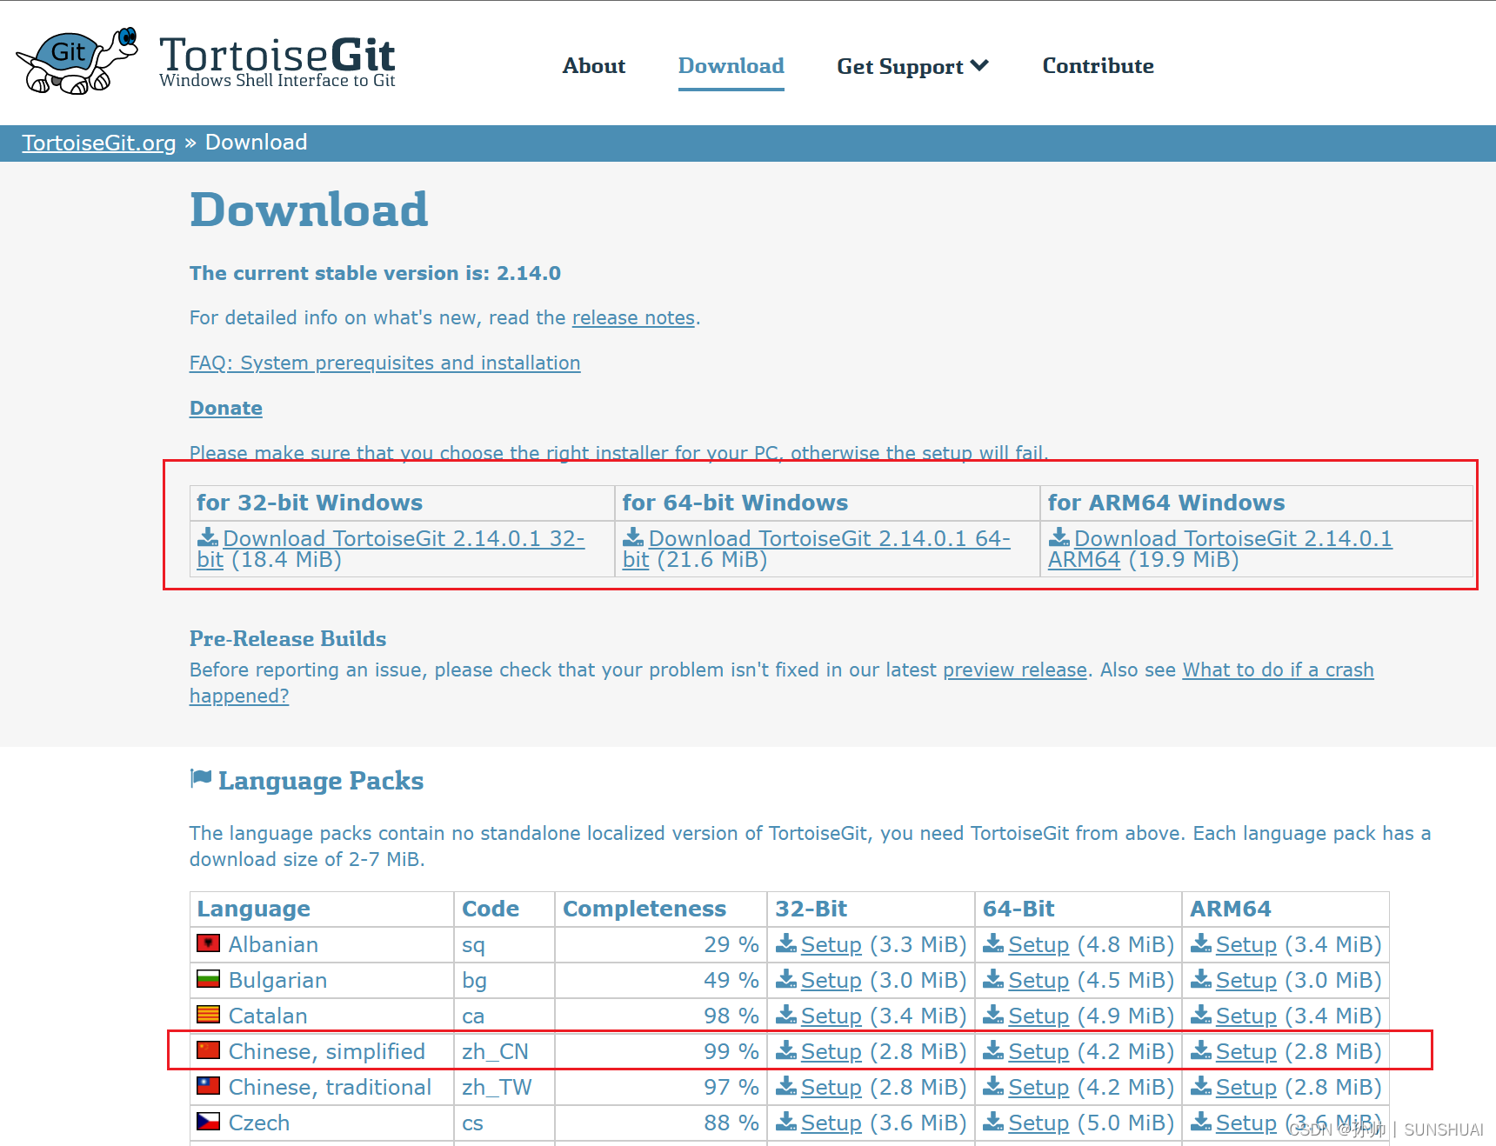Viewport: 1496px width, 1146px height.
Task: Click the 'Completeness' column header
Action: [644, 909]
